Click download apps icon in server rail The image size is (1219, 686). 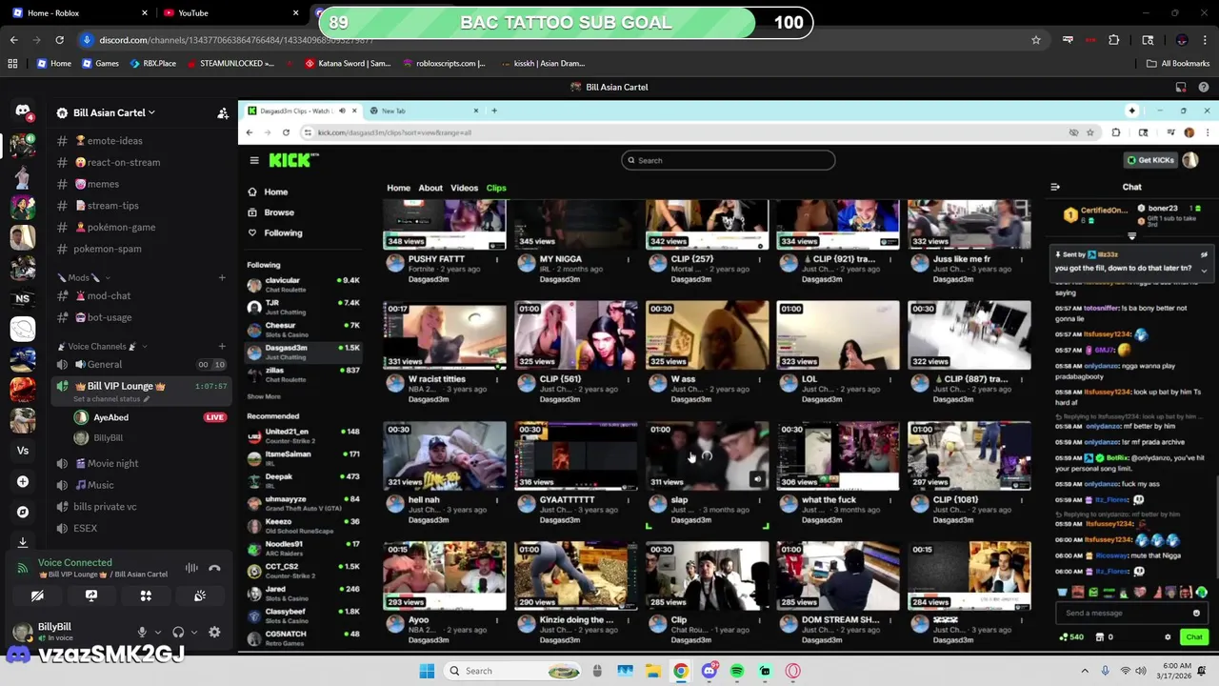23,542
